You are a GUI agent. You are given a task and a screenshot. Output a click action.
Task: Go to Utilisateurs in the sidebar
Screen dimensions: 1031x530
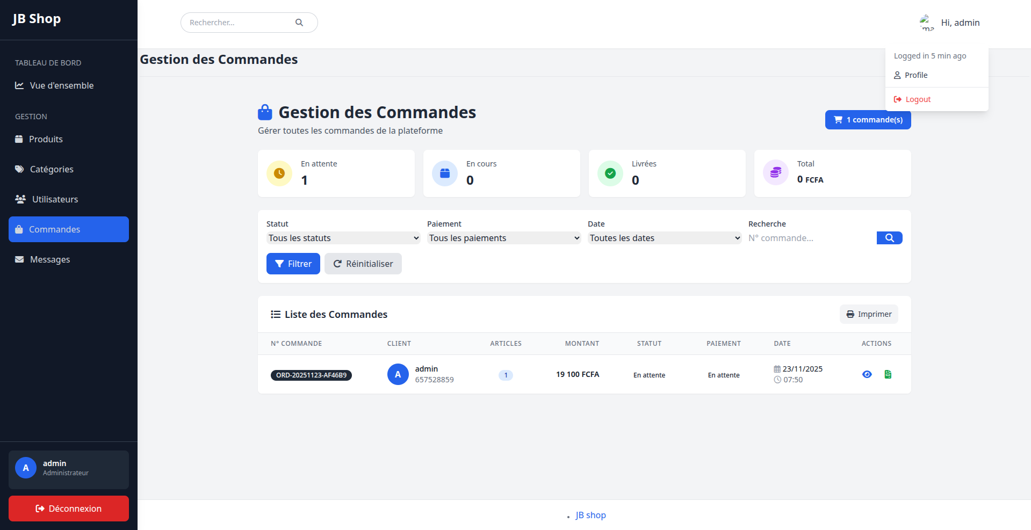tap(55, 199)
